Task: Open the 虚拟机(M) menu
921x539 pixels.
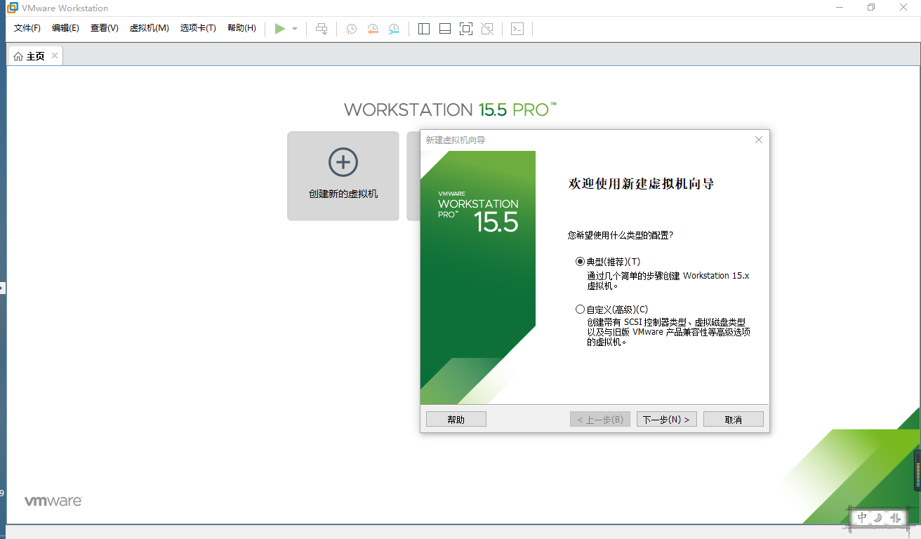Action: pos(150,28)
